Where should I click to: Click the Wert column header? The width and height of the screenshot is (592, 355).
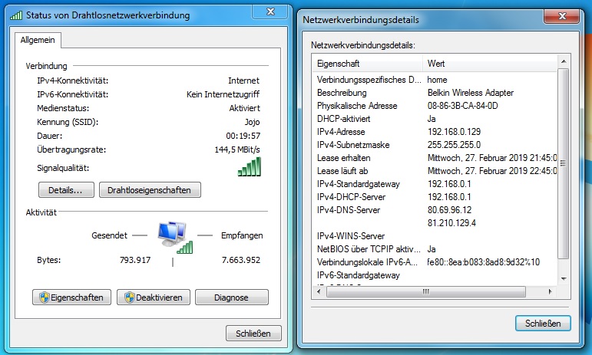(x=490, y=64)
